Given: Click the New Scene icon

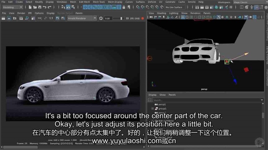Looking at the screenshot, I should (x=30, y=7).
